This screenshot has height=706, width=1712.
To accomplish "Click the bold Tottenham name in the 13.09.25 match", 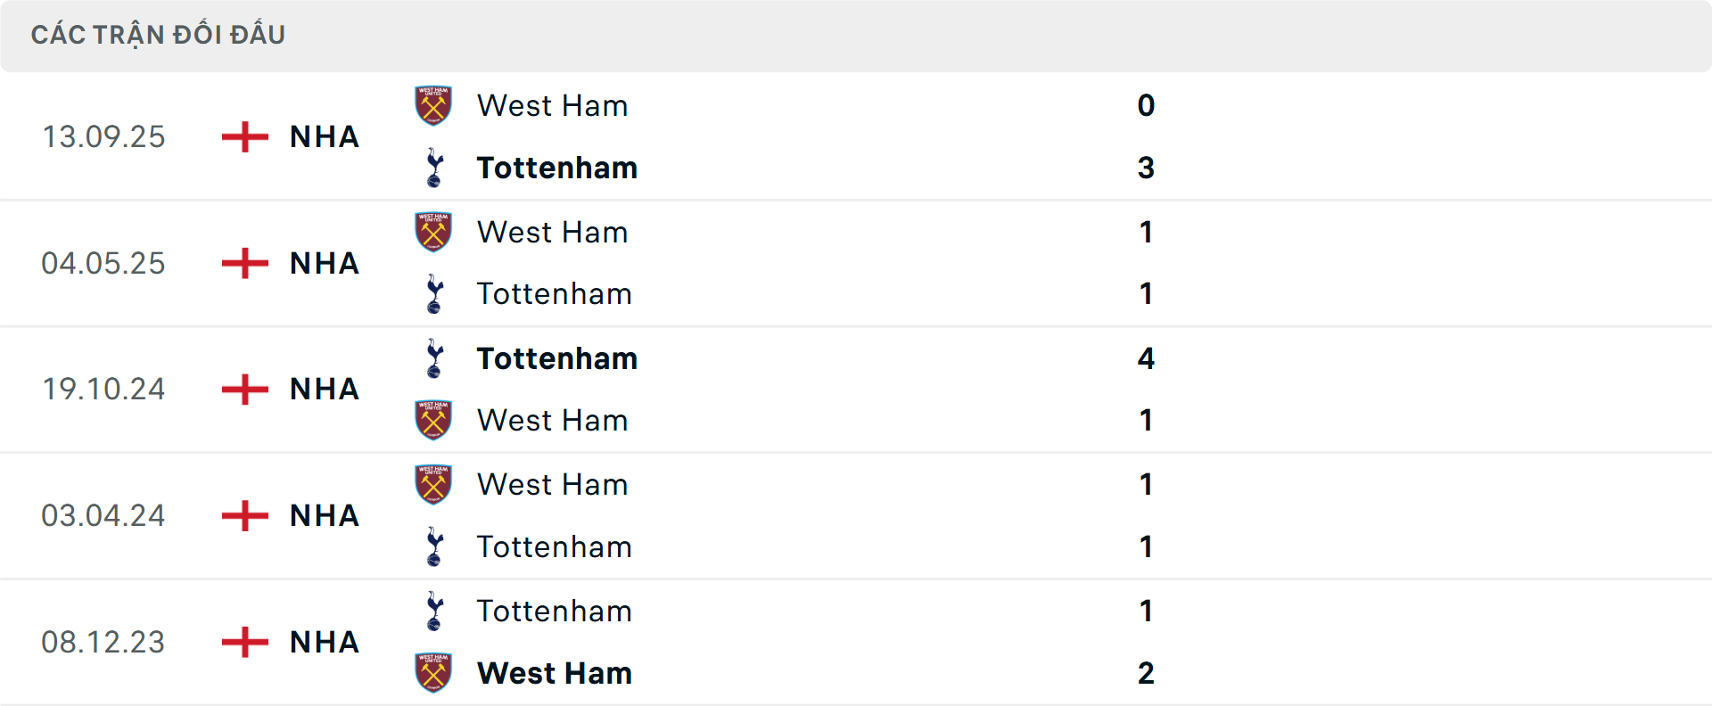I will 557,167.
